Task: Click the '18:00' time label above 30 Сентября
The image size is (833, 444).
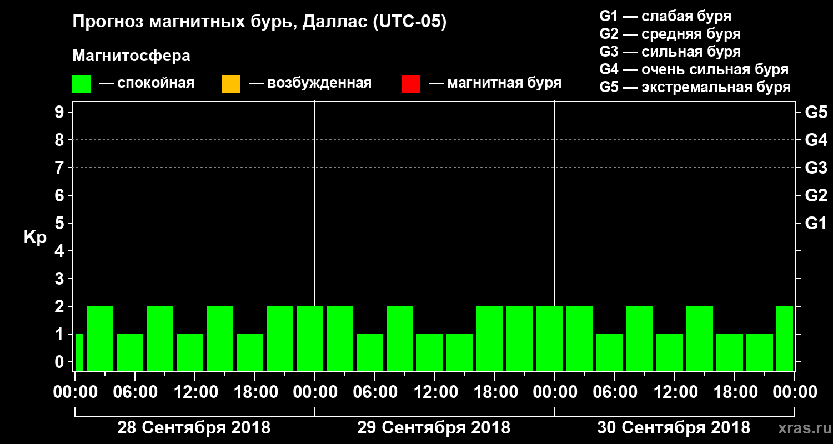Action: pos(735,392)
